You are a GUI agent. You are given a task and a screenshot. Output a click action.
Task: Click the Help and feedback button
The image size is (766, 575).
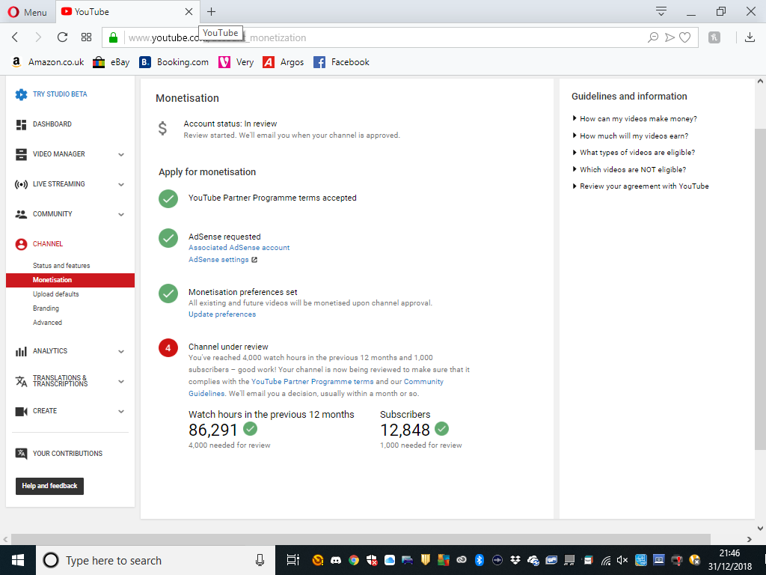(50, 486)
